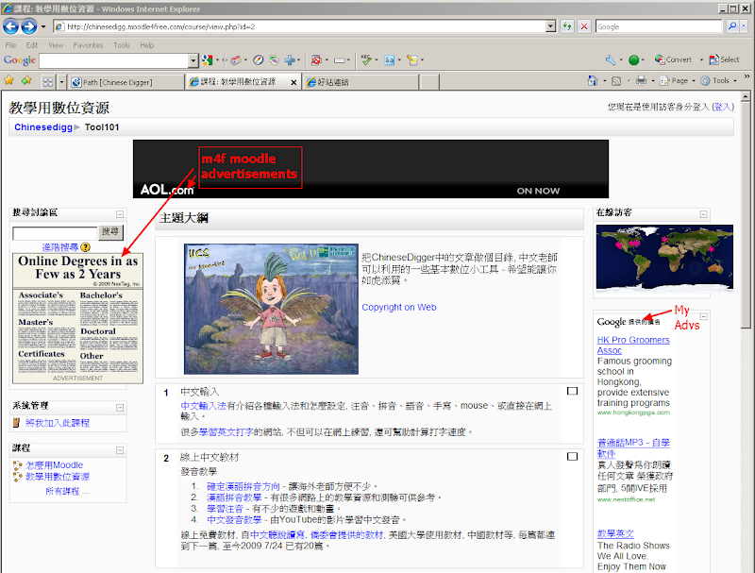755x573 pixels.
Task: Click the 將我加入此課程 enrol icon
Action: click(x=16, y=423)
